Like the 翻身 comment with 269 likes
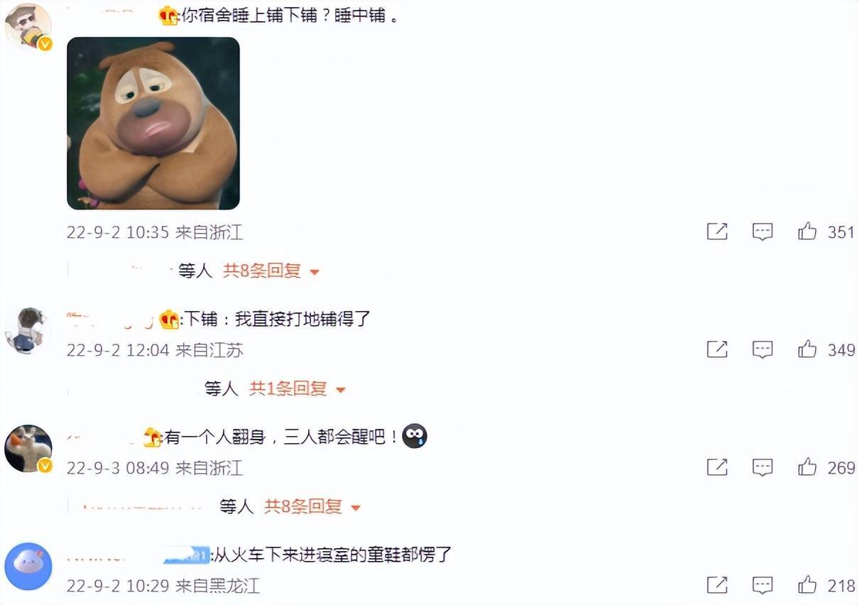 807,467
